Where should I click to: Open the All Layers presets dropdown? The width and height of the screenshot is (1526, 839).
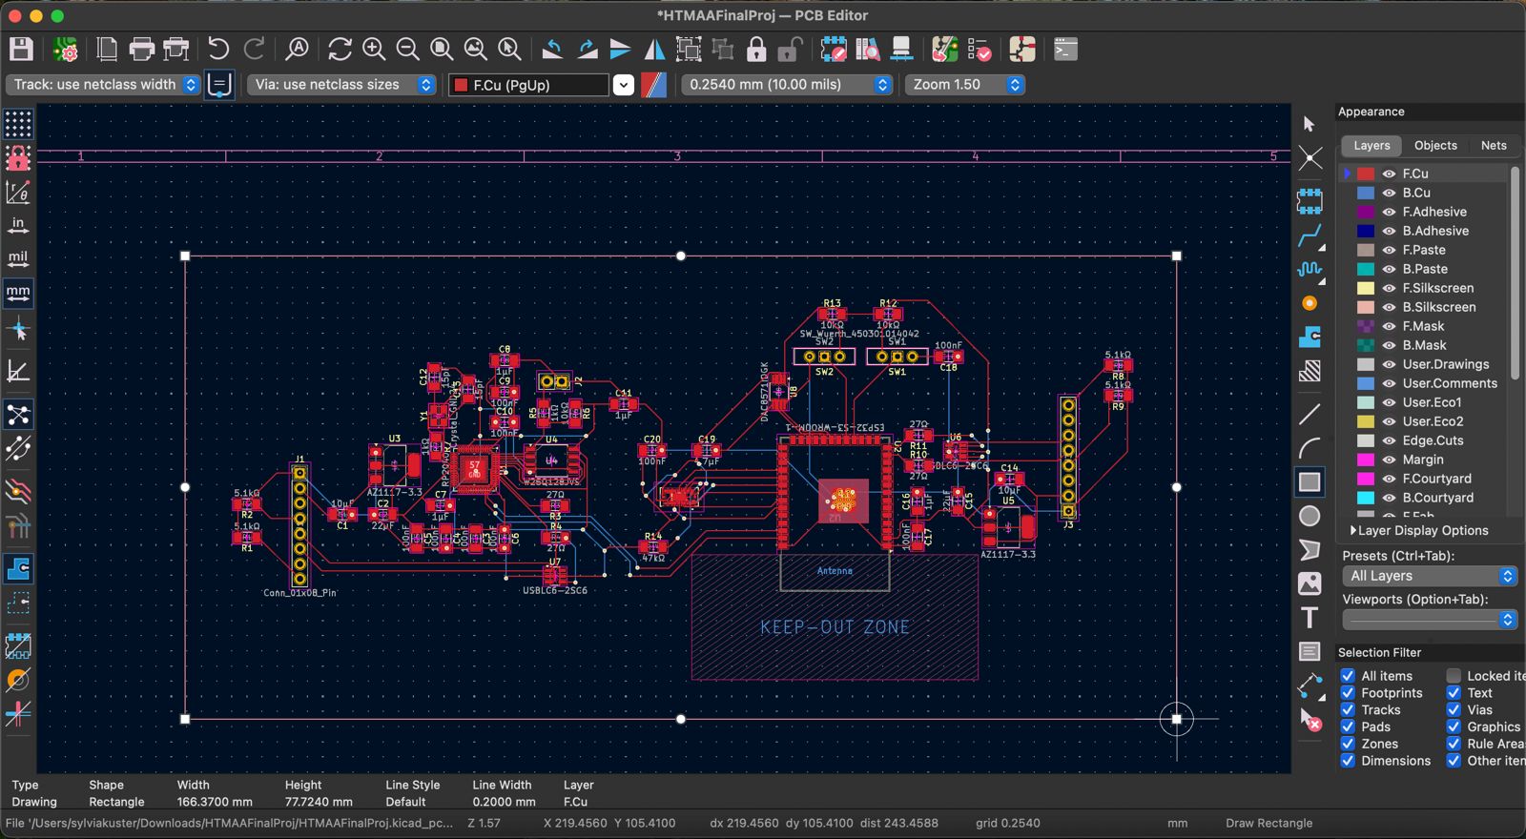[x=1429, y=576]
